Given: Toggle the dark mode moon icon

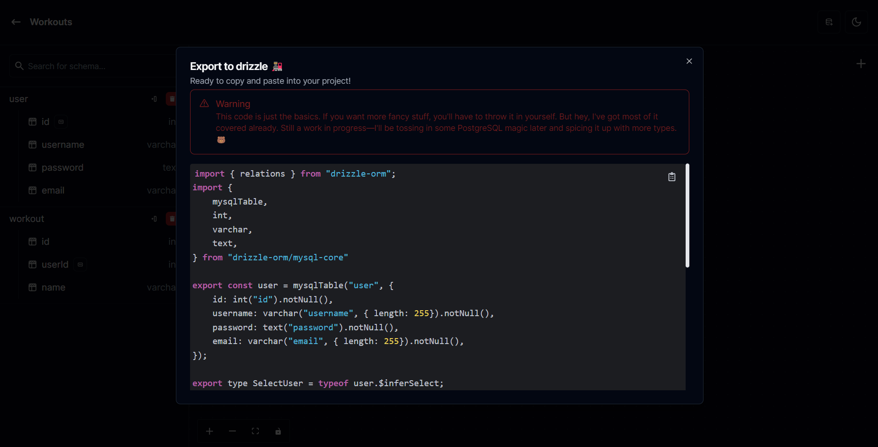Looking at the screenshot, I should pyautogui.click(x=856, y=22).
